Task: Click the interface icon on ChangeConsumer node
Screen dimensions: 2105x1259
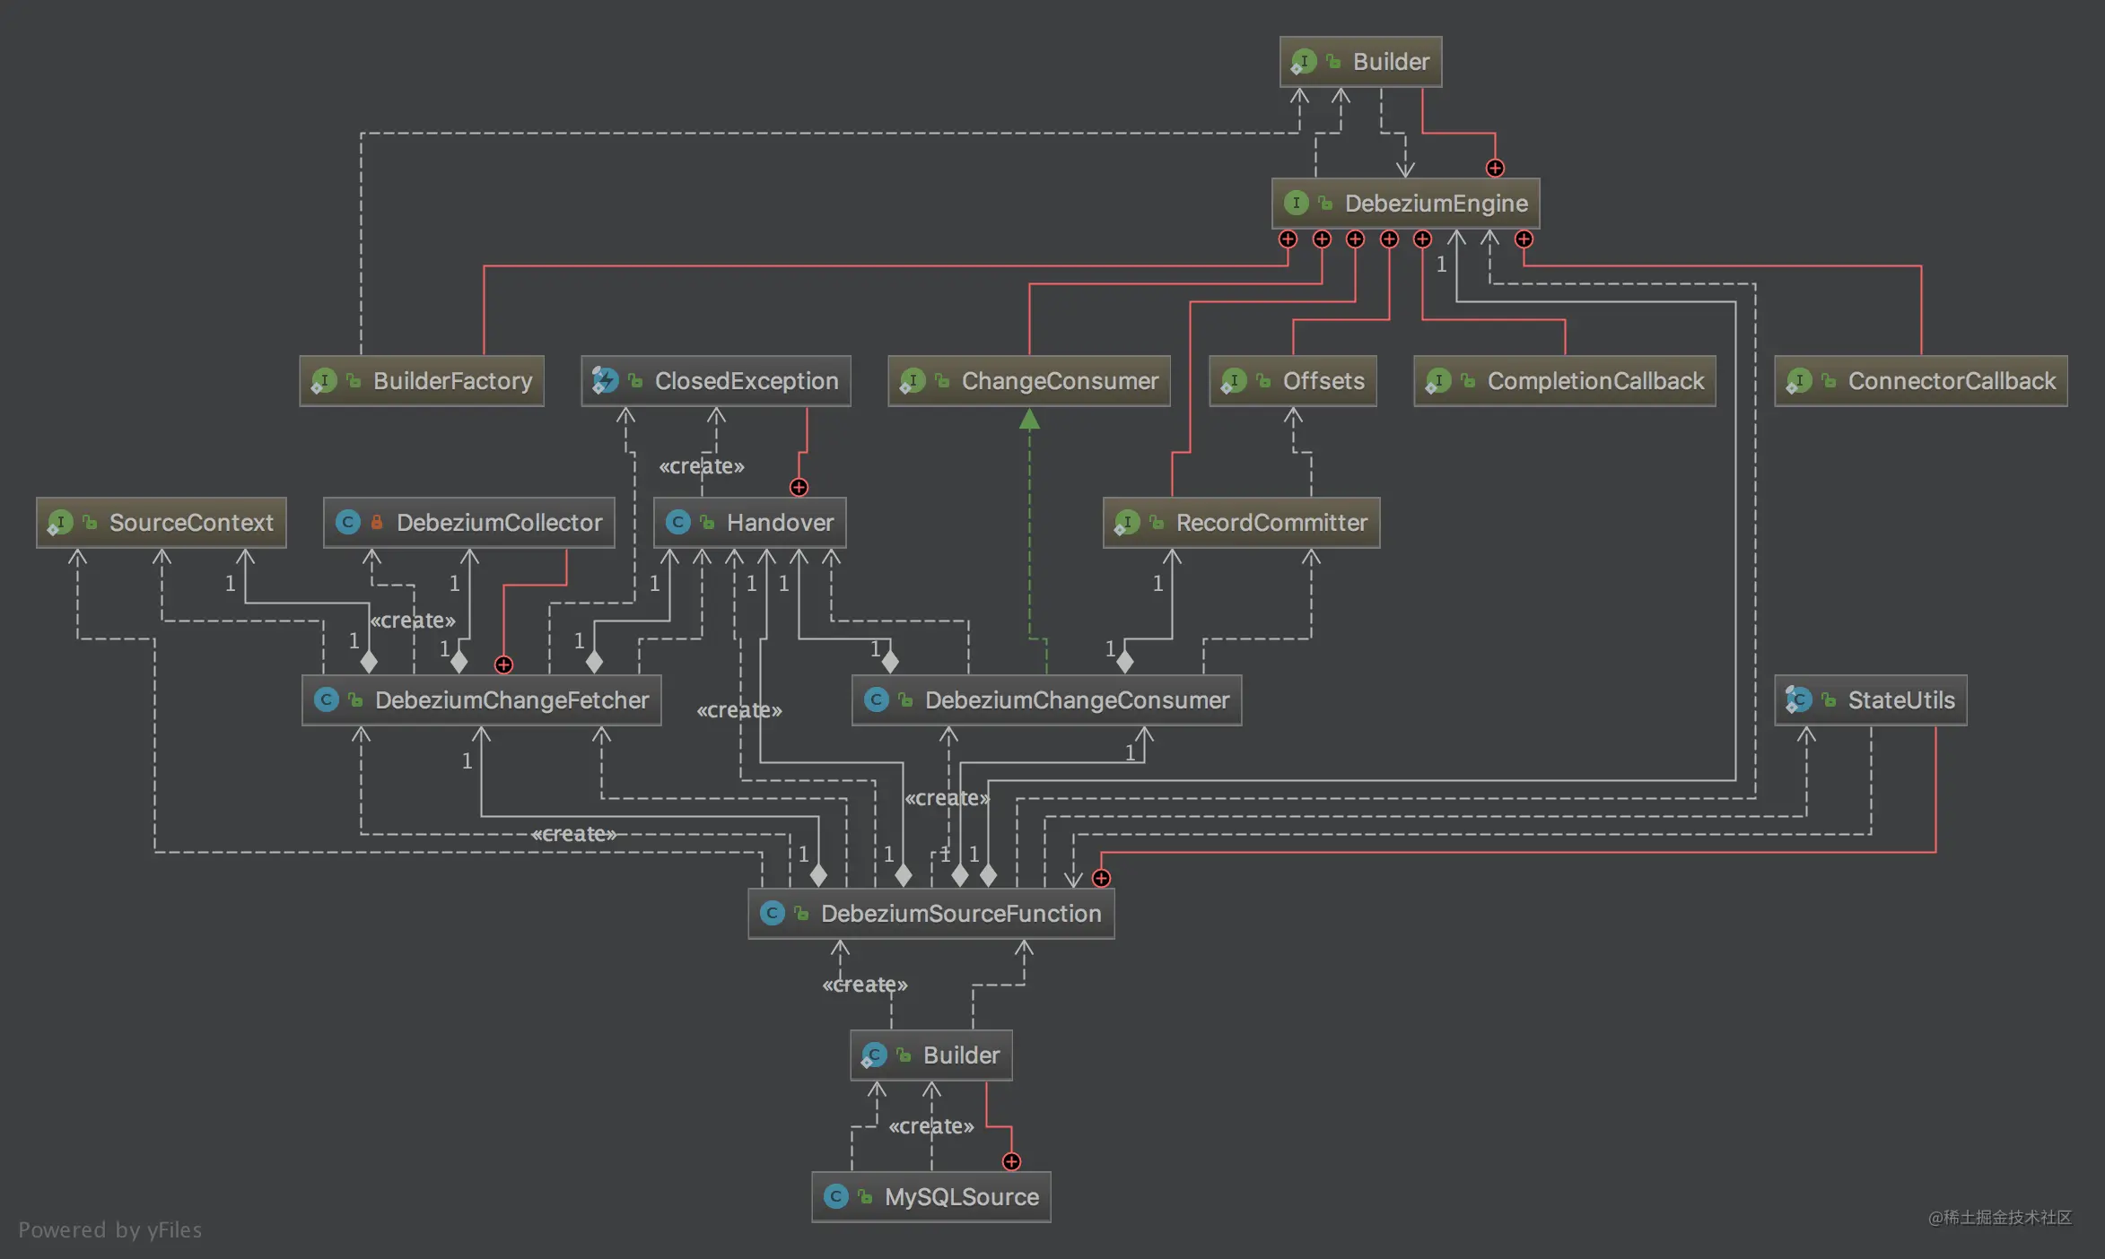Action: click(x=912, y=380)
